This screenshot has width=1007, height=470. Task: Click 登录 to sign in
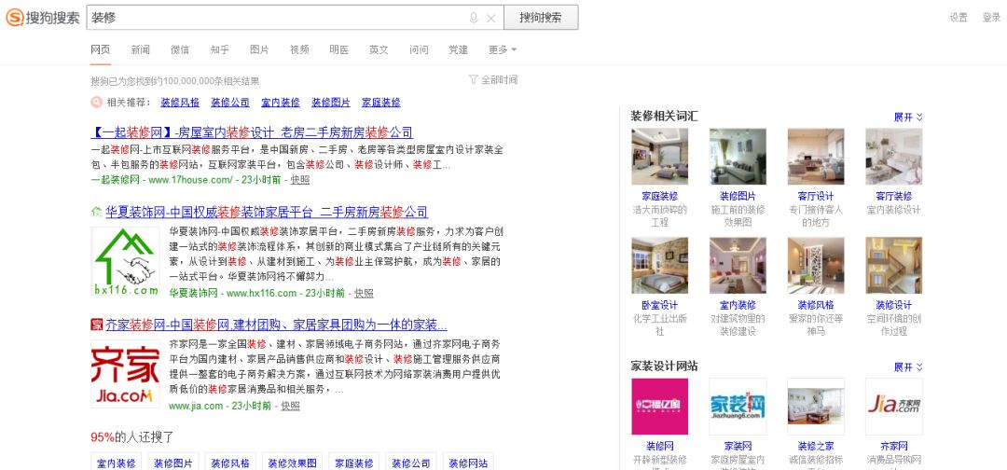coord(991,18)
